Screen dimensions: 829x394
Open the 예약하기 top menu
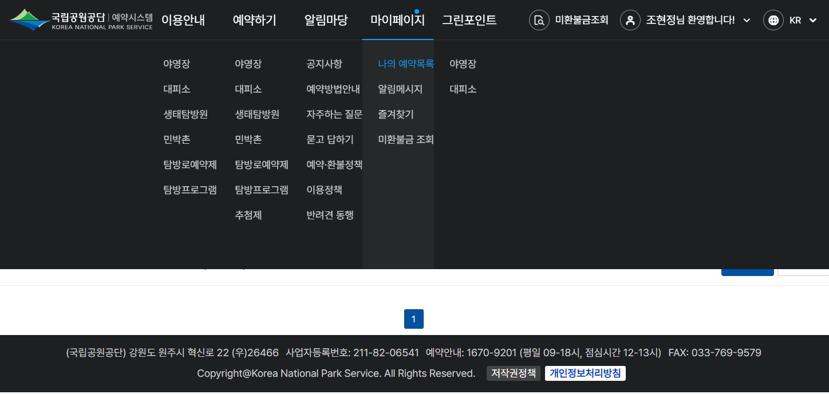(255, 21)
